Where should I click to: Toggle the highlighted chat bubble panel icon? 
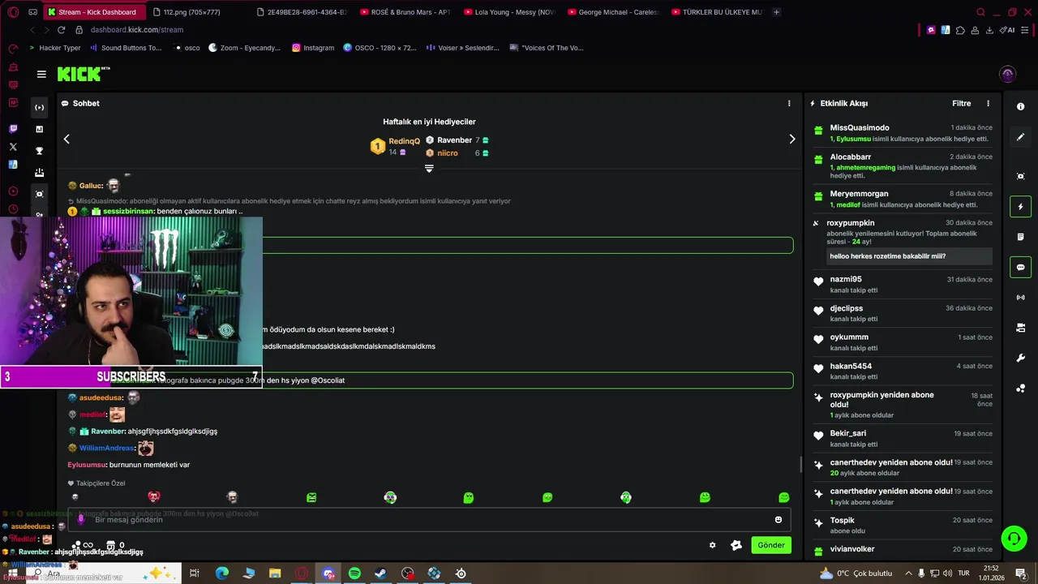click(x=1020, y=267)
